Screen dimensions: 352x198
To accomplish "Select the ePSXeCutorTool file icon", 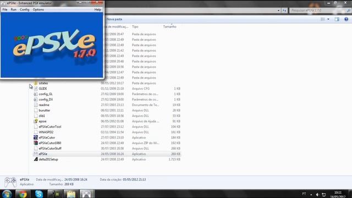I will 36,127.
